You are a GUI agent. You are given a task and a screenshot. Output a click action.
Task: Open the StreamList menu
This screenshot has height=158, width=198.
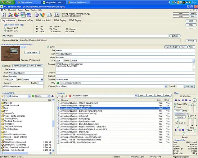(x=12, y=10)
